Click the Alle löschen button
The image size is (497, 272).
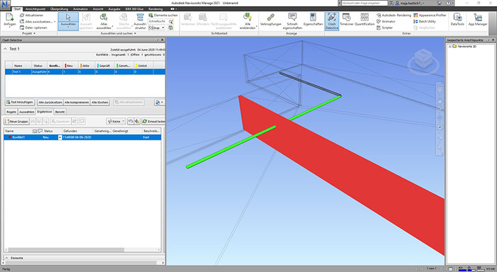(100, 102)
